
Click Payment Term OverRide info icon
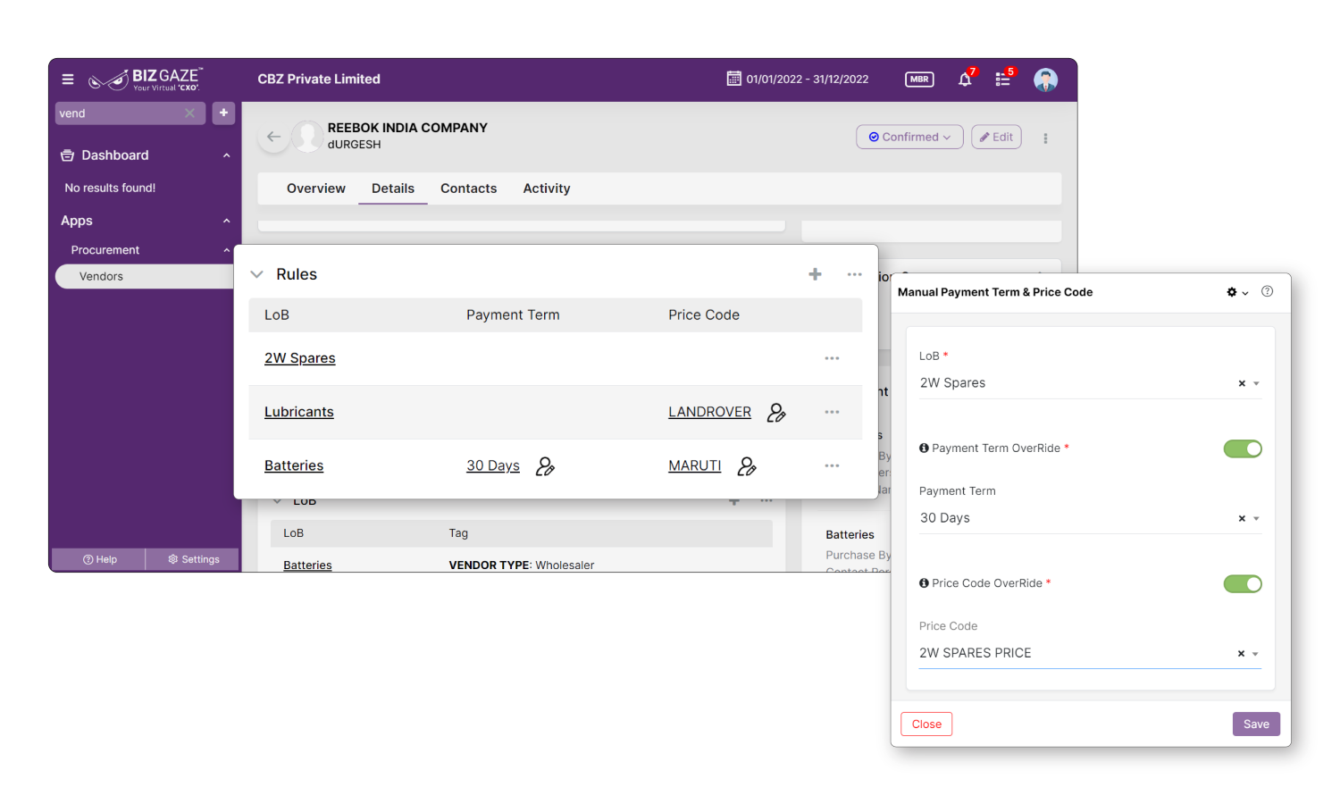924,448
